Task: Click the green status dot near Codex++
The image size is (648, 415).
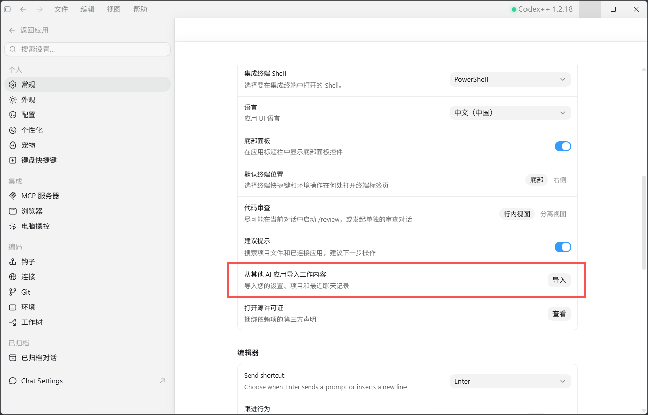Action: tap(514, 9)
